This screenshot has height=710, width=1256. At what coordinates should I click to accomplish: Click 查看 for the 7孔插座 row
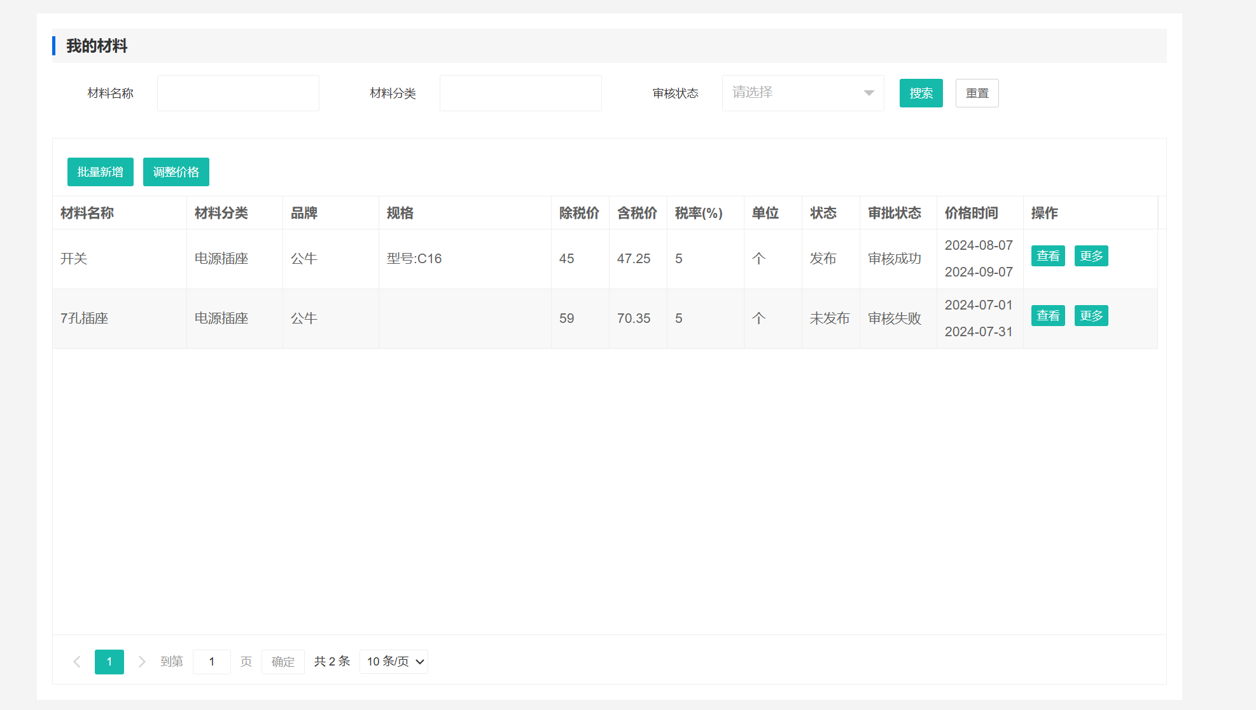click(1048, 316)
